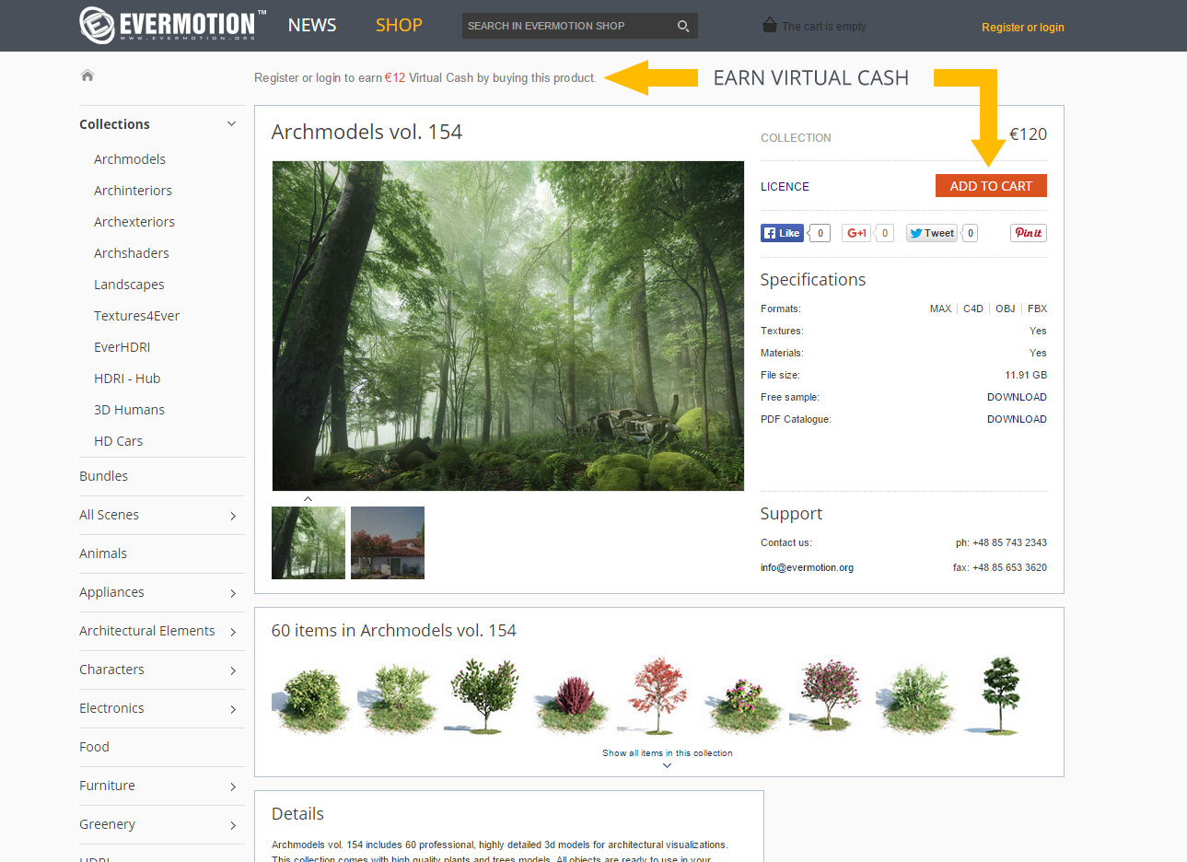Open the Archexteriors collection
This screenshot has width=1187, height=862.
coord(134,222)
